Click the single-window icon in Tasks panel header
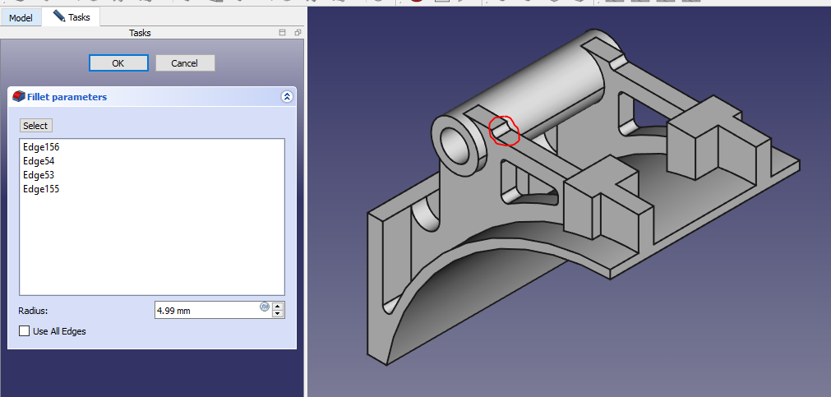Viewport: 831px width, 397px height. (283, 33)
